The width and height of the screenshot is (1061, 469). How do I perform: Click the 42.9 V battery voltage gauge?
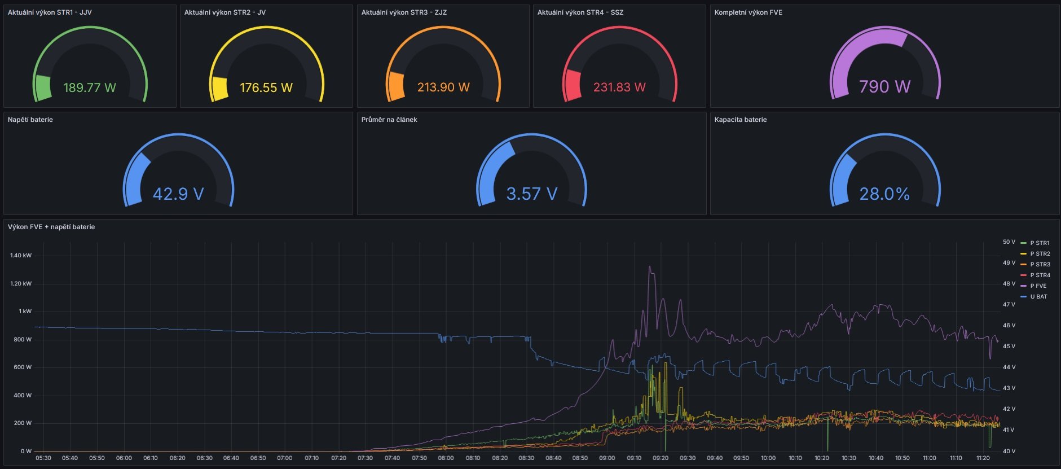[x=178, y=170]
